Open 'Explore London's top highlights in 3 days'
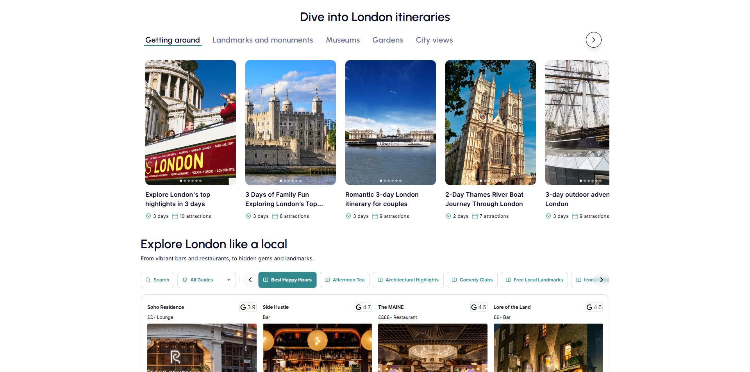The height and width of the screenshot is (372, 750). coord(178,199)
